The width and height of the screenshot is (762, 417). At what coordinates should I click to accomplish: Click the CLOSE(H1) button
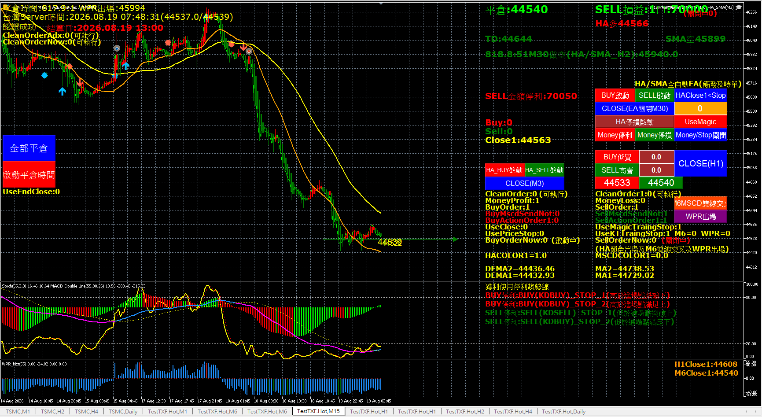point(701,164)
